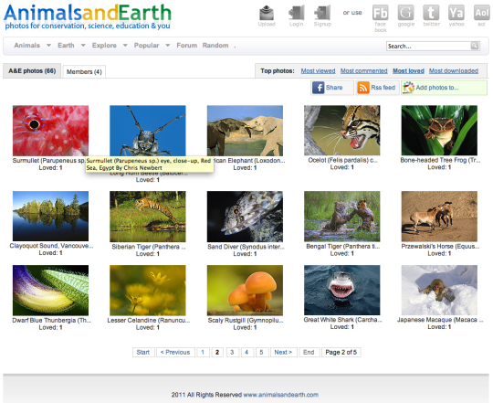The image size is (493, 403).
Task: Open the Japanese Macaque thumbnail
Action: pyautogui.click(x=439, y=290)
